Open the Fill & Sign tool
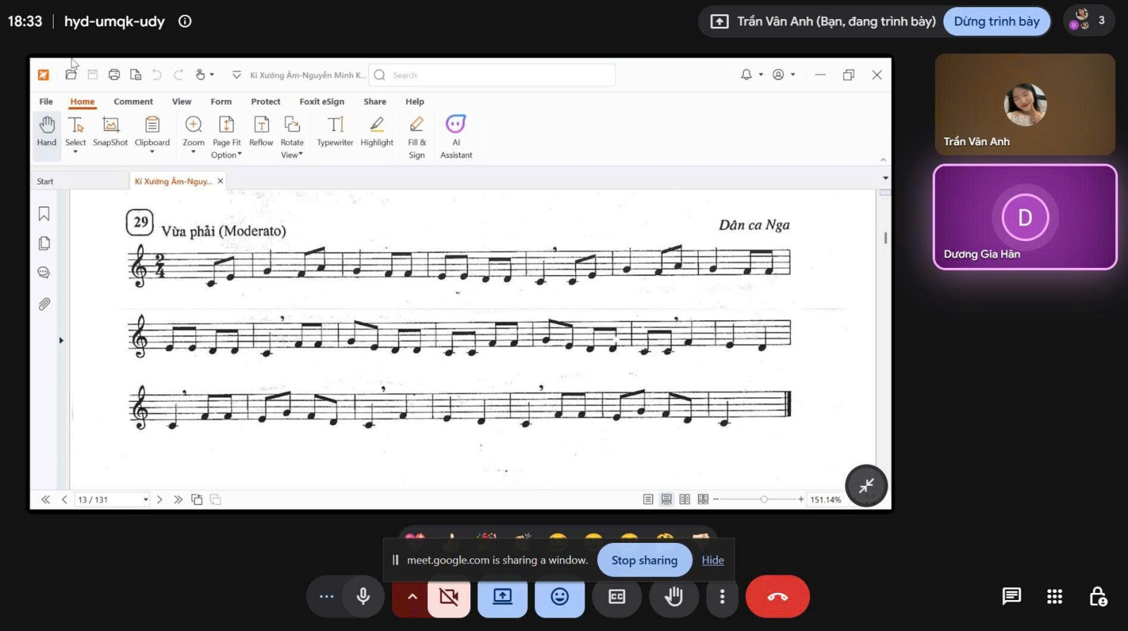Image resolution: width=1128 pixels, height=631 pixels. pos(417,137)
